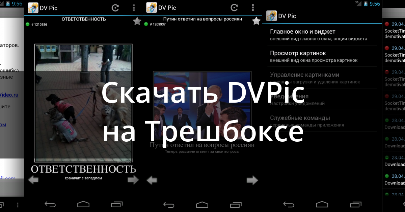Open three-dot menu on Путин picture screen
The height and width of the screenshot is (212, 405).
(253, 8)
